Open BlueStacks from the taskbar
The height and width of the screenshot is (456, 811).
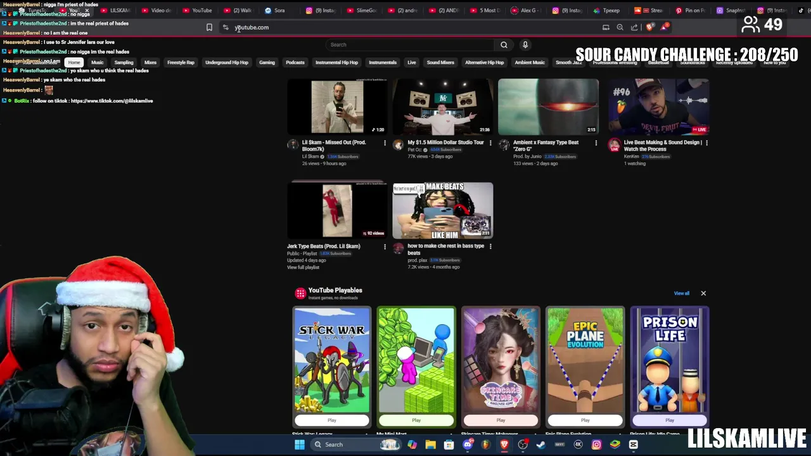pyautogui.click(x=615, y=445)
